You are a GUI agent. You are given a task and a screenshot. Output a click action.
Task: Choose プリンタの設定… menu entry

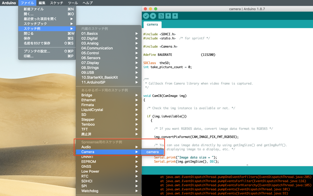pyautogui.click(x=47, y=51)
